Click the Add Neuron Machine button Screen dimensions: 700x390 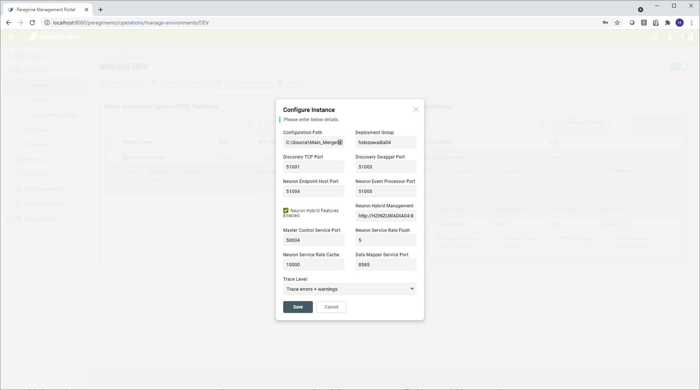pyautogui.click(x=581, y=123)
